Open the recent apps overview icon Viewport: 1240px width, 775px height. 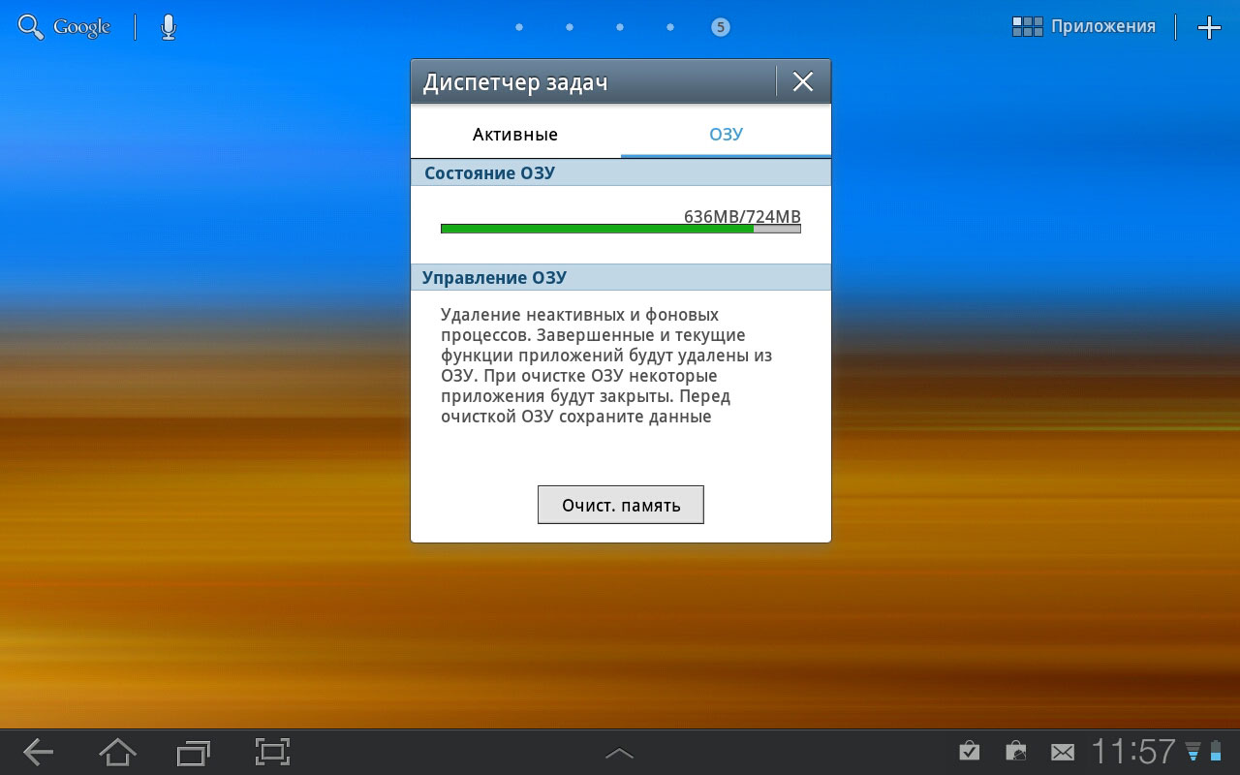coord(194,752)
